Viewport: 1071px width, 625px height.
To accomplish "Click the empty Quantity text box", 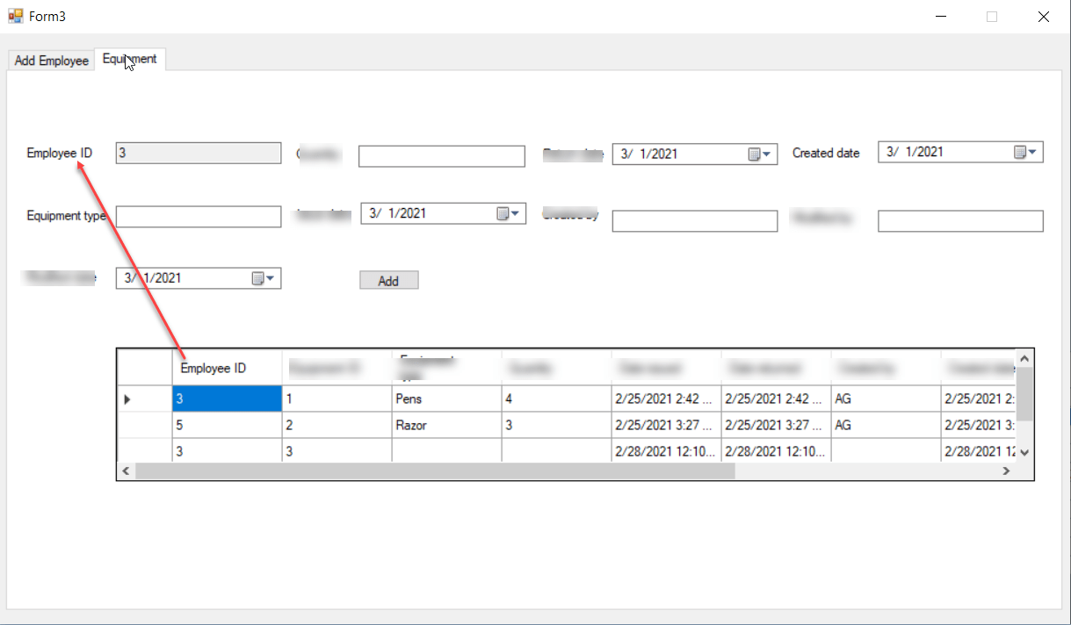I will (441, 156).
